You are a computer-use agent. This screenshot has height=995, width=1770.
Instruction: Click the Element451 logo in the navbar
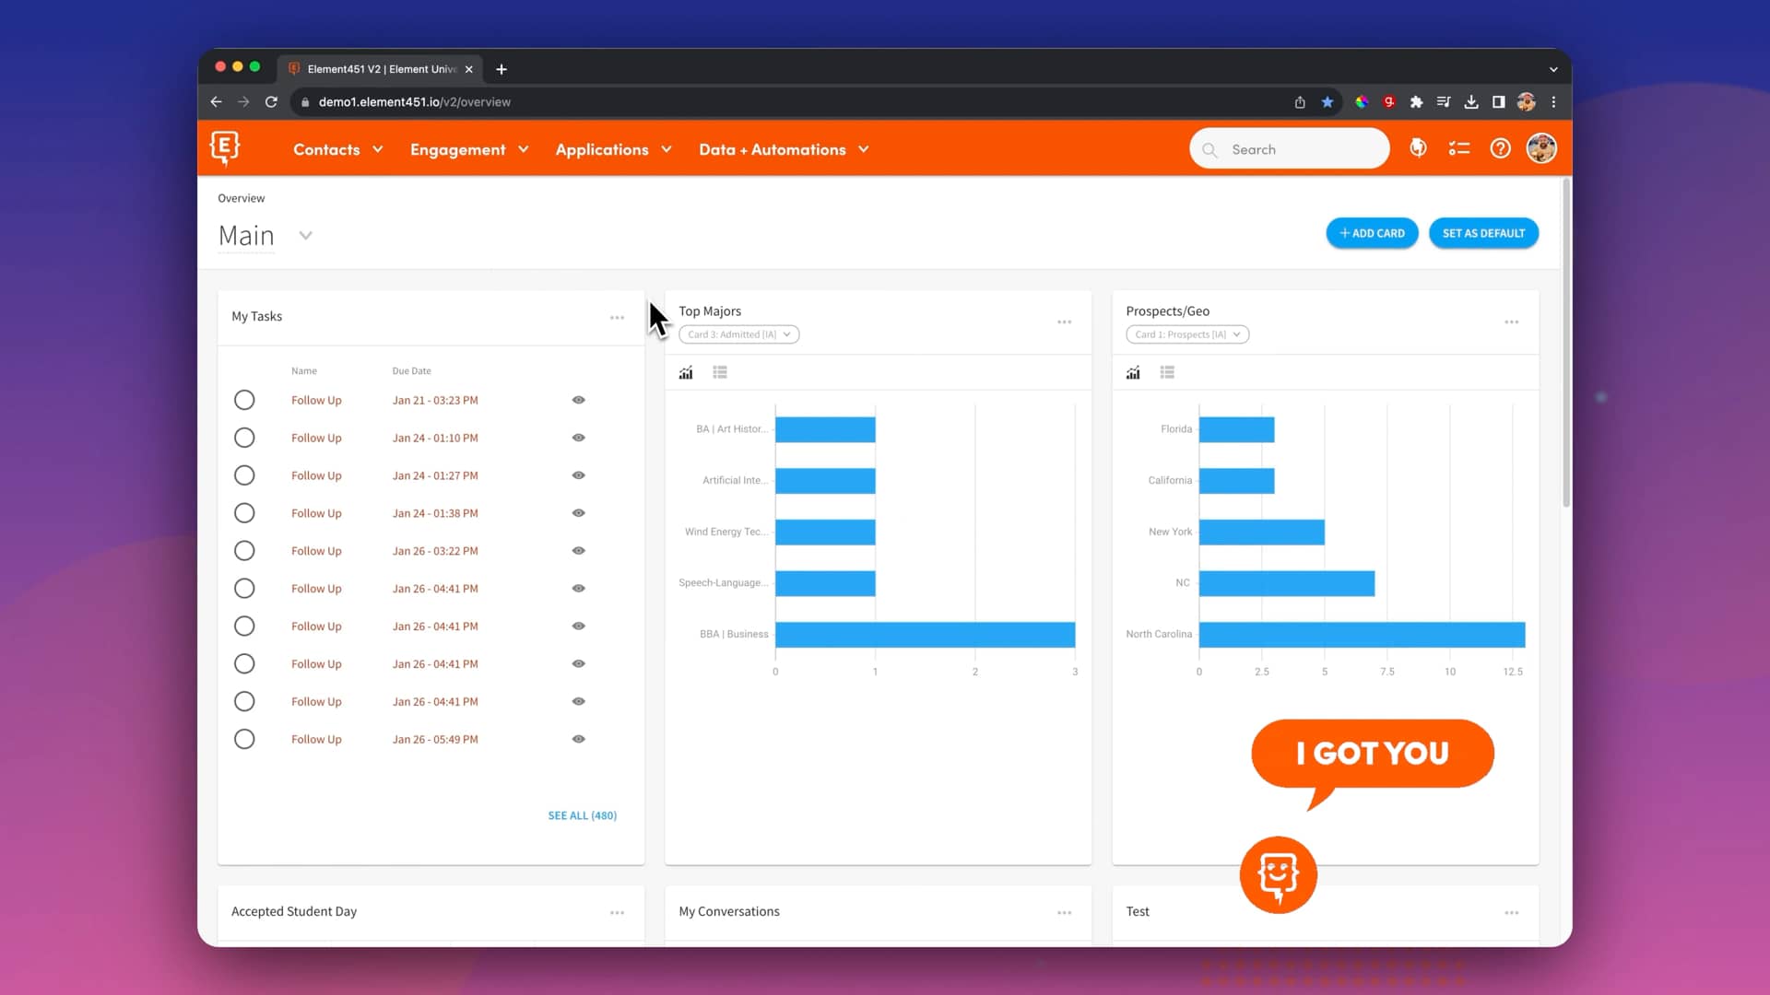[x=224, y=147]
